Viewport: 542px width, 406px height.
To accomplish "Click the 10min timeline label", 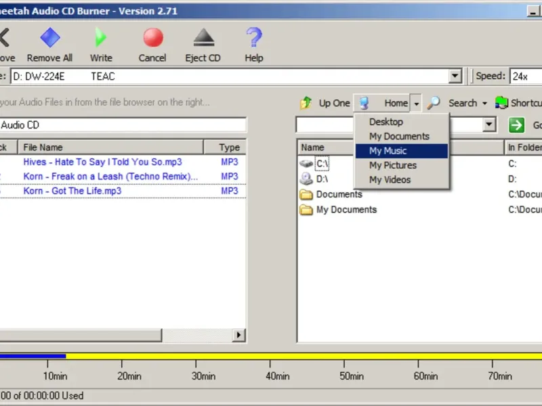I will tap(55, 376).
